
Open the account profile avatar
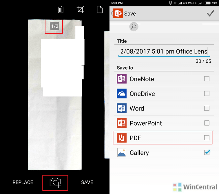[134, 27]
